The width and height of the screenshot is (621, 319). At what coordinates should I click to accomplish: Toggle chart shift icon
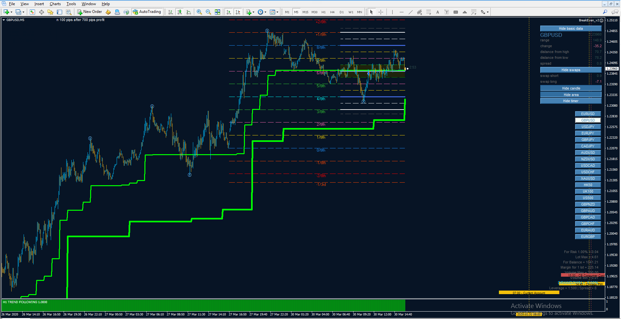pyautogui.click(x=238, y=12)
